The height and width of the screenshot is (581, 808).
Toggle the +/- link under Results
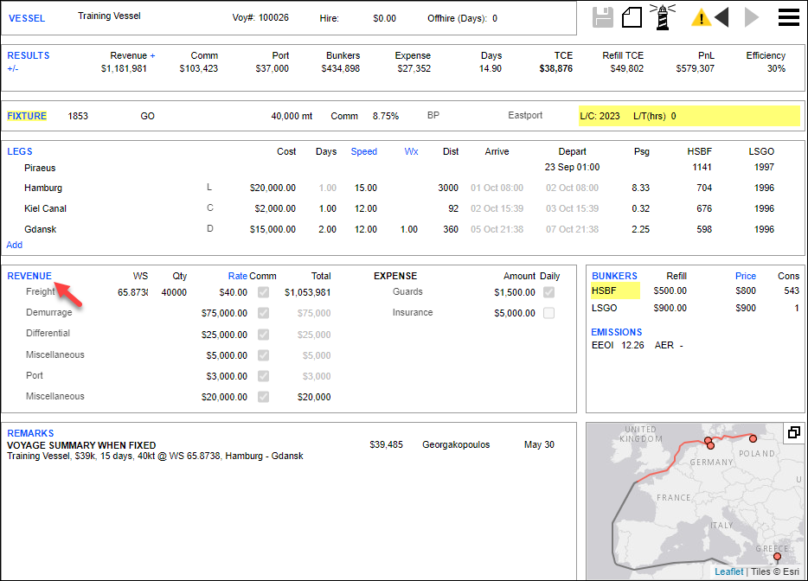click(13, 68)
